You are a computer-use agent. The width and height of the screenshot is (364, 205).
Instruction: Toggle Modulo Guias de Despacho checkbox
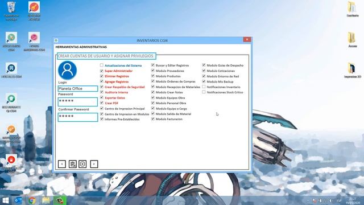click(x=204, y=65)
